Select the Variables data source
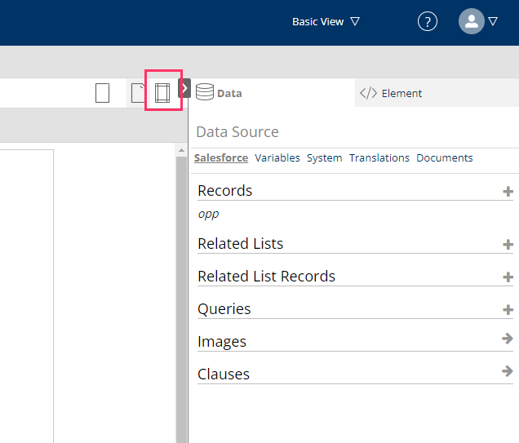The width and height of the screenshot is (519, 443). point(277,157)
